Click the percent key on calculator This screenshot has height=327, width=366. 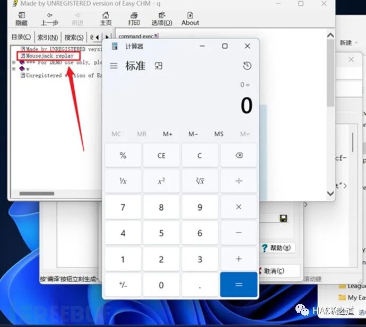tap(123, 155)
